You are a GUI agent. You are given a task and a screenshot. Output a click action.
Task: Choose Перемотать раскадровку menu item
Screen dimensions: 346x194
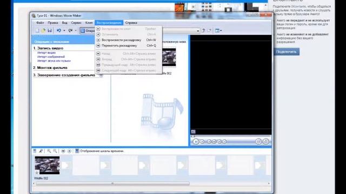tap(129, 45)
